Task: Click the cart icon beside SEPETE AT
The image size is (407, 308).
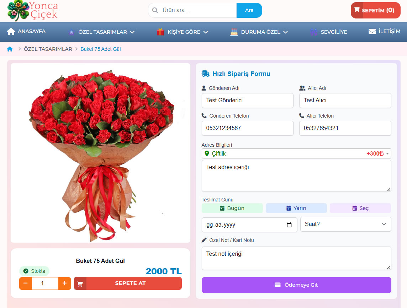Action: coord(80,283)
